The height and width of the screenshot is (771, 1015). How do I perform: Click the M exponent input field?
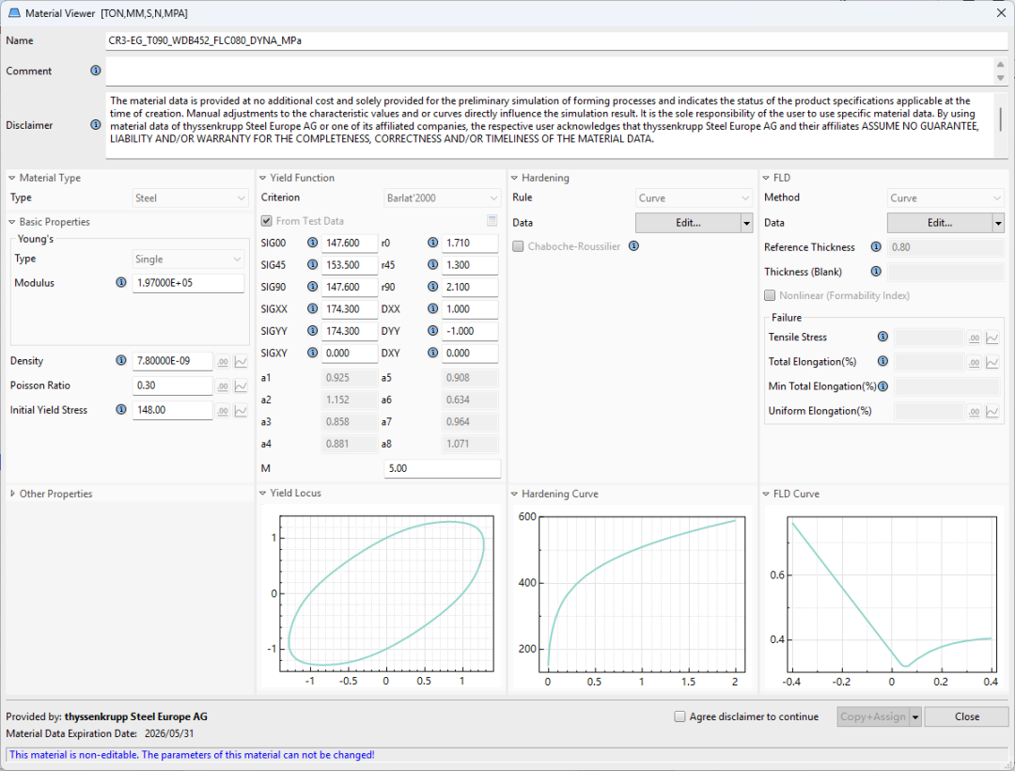442,468
